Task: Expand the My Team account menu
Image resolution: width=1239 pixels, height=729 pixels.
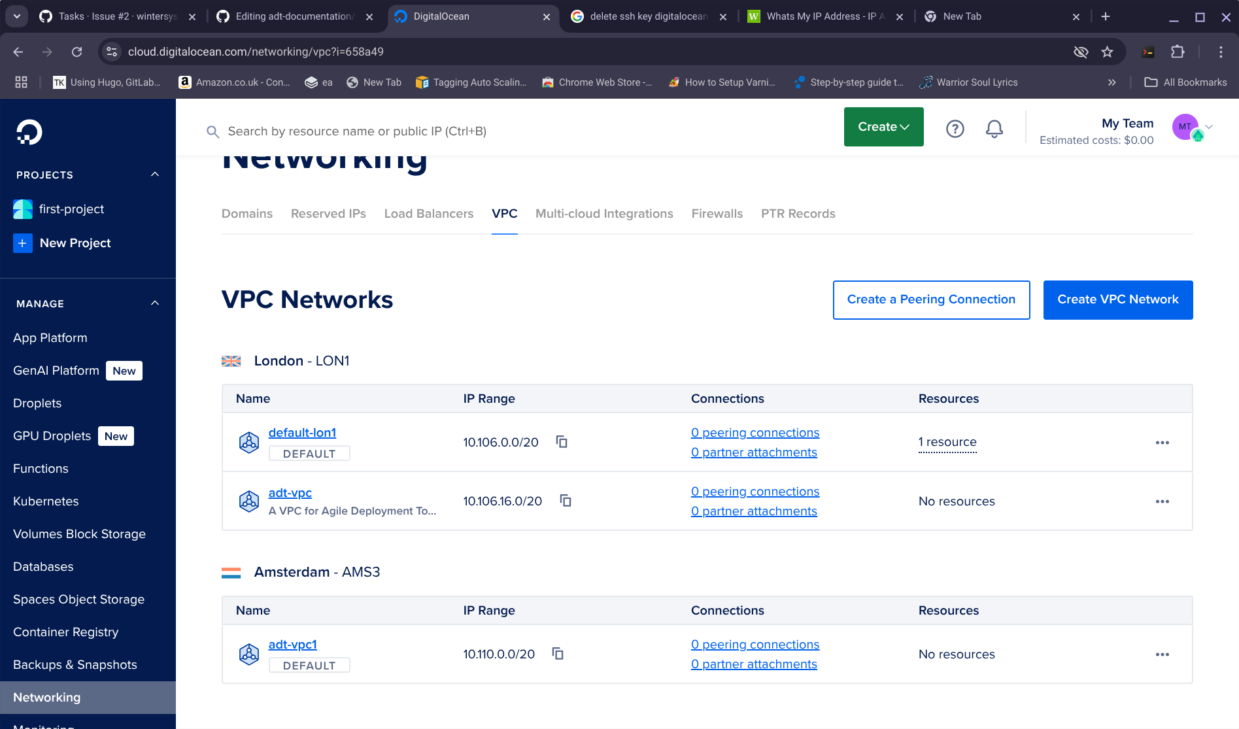Action: [x=1209, y=127]
